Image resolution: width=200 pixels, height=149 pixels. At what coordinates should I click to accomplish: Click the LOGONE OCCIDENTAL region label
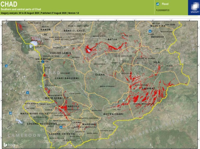(42, 124)
